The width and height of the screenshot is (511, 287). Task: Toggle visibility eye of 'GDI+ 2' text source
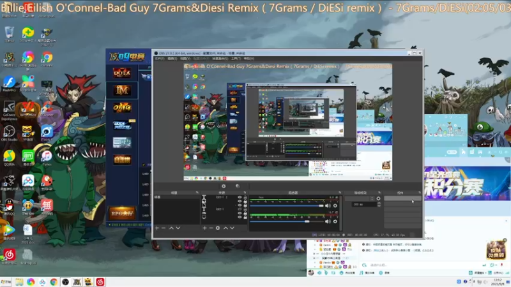tap(240, 197)
